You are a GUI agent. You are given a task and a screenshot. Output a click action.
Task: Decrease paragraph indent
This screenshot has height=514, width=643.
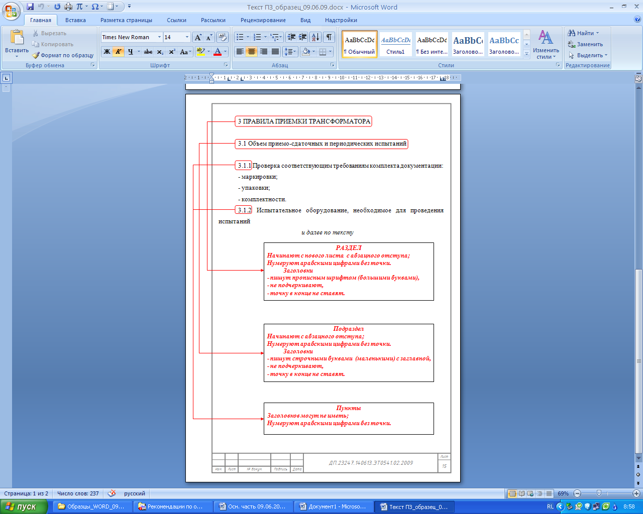[x=291, y=37]
